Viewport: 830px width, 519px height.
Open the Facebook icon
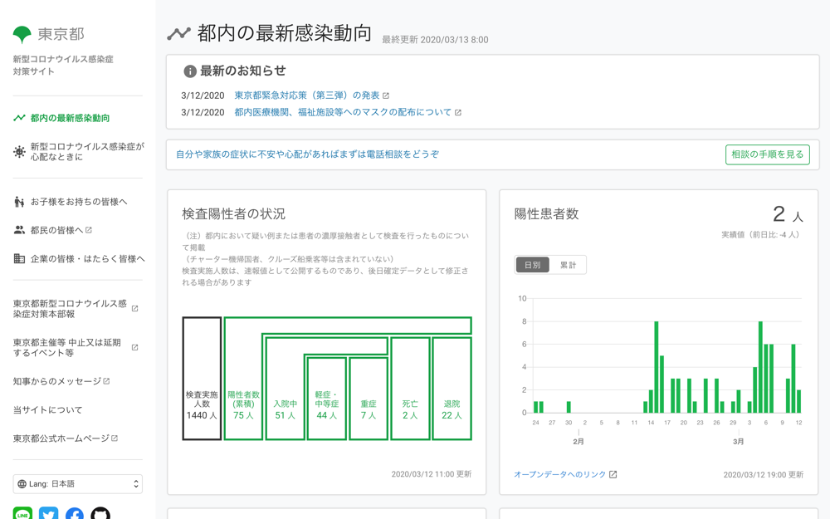coord(74,515)
